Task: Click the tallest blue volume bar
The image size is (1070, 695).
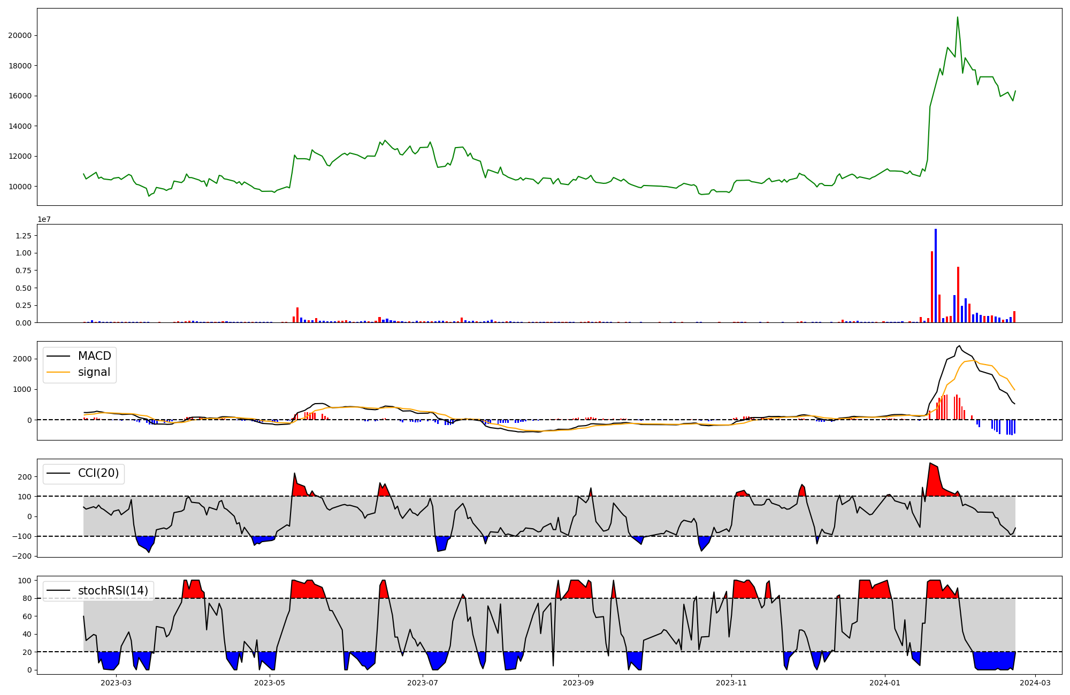Action: [936, 275]
